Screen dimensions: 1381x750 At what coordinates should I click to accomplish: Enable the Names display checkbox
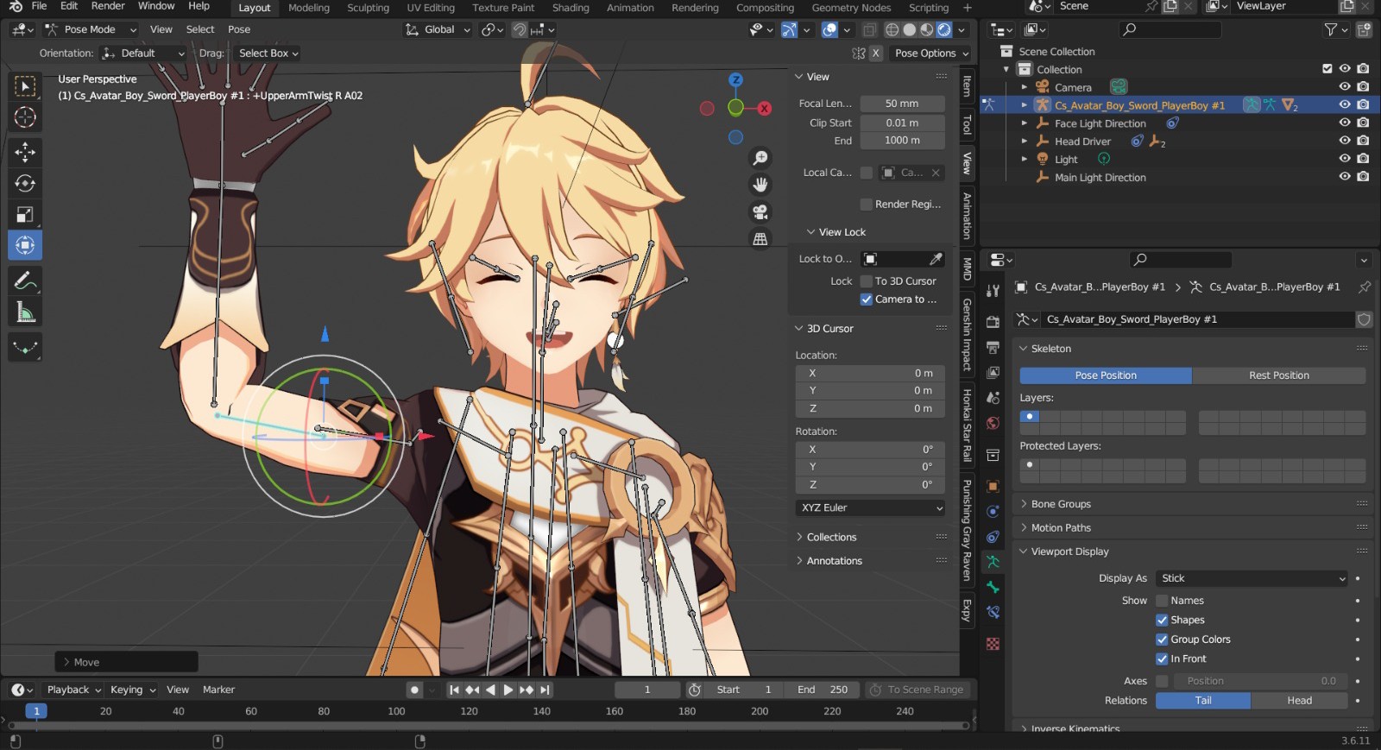[1162, 601]
